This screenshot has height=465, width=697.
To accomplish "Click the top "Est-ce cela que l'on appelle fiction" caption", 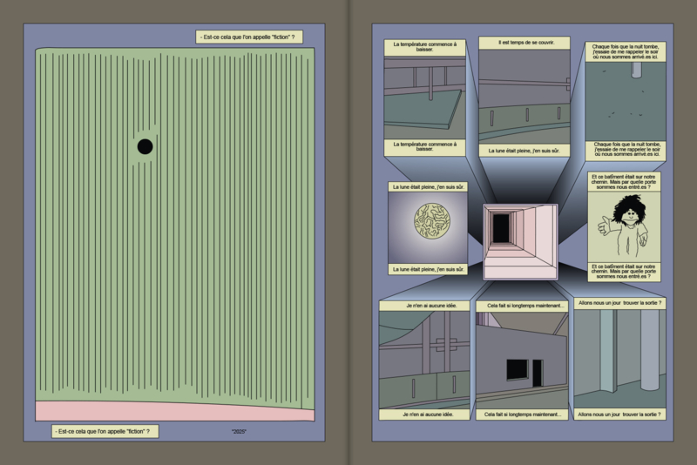I will (x=250, y=37).
